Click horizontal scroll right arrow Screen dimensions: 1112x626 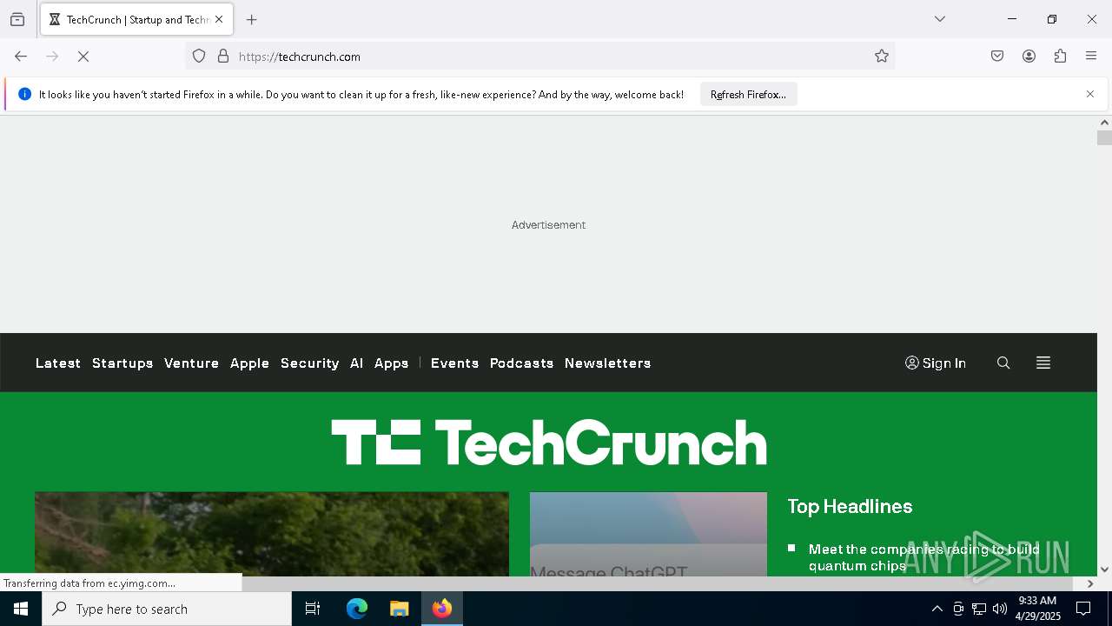coord(1090,583)
